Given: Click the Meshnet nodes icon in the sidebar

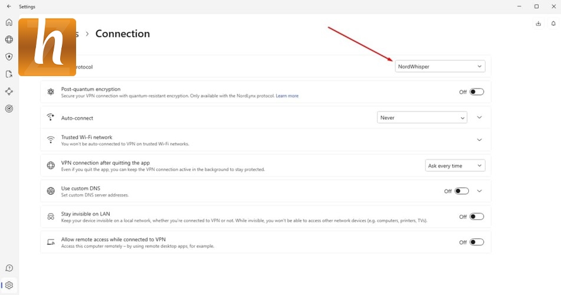Looking at the screenshot, I should (9, 91).
